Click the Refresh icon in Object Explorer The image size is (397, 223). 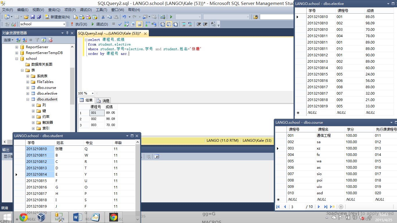point(44,40)
